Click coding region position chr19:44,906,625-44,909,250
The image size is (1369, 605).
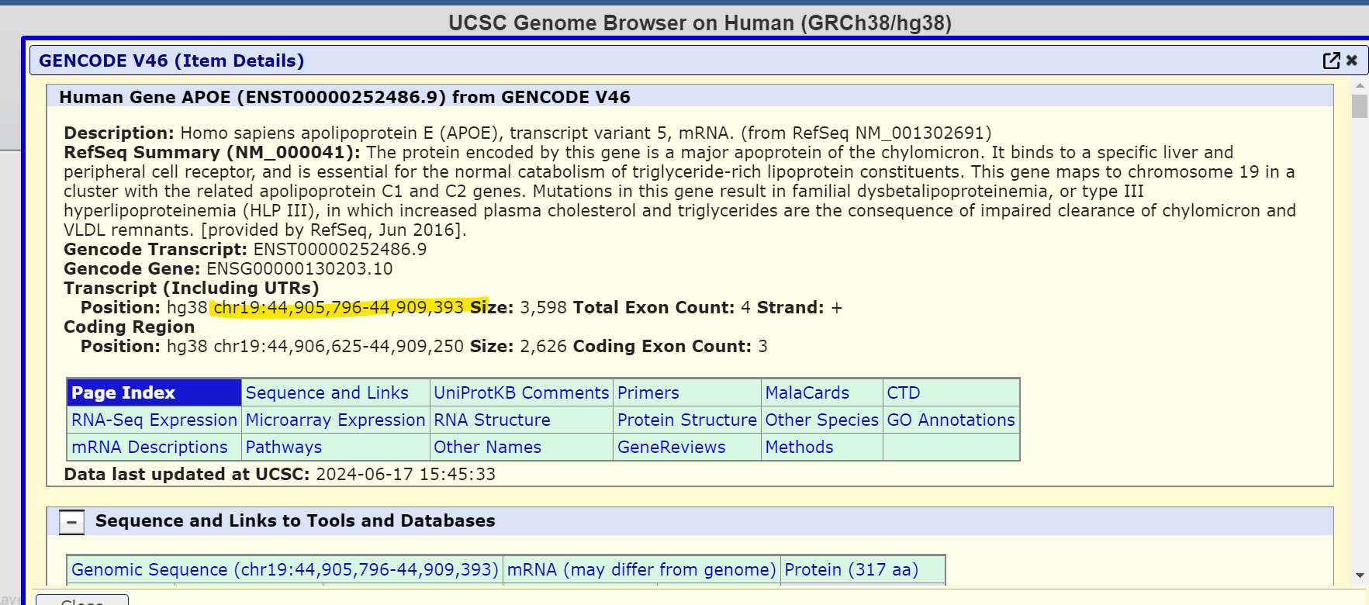(338, 347)
